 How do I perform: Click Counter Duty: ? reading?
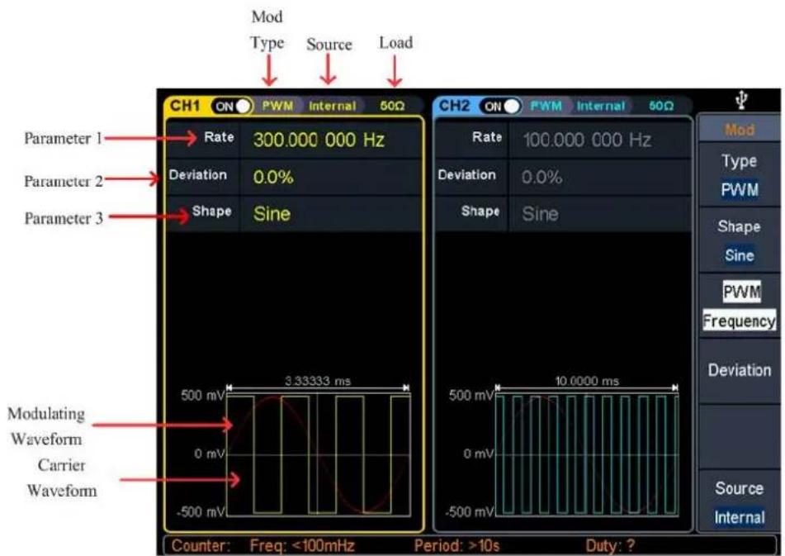pos(610,545)
